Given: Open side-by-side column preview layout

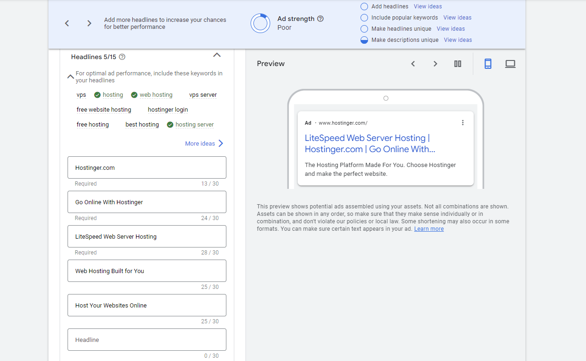Looking at the screenshot, I should [457, 64].
